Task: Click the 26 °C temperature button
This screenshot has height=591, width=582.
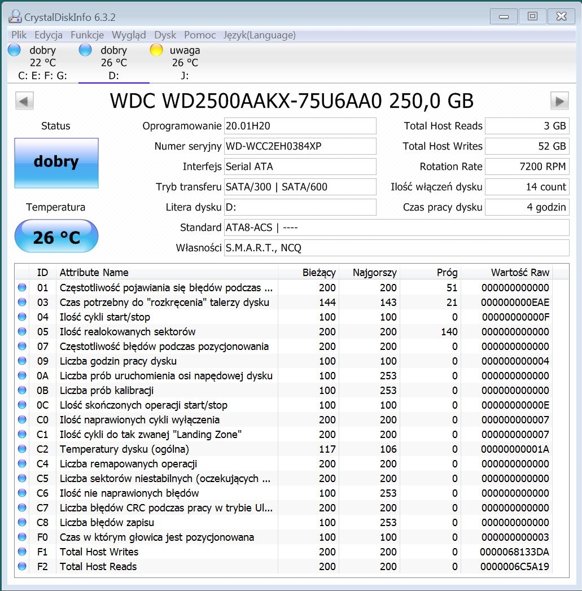Action: point(56,237)
